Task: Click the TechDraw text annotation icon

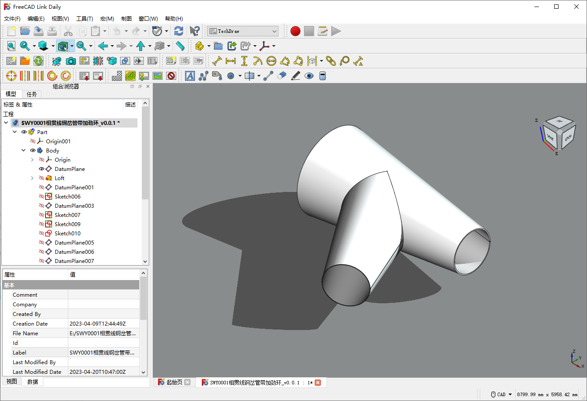Action: [190, 76]
